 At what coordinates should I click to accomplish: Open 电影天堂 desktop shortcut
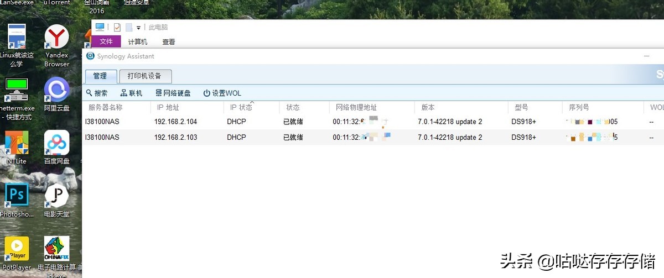(x=56, y=200)
